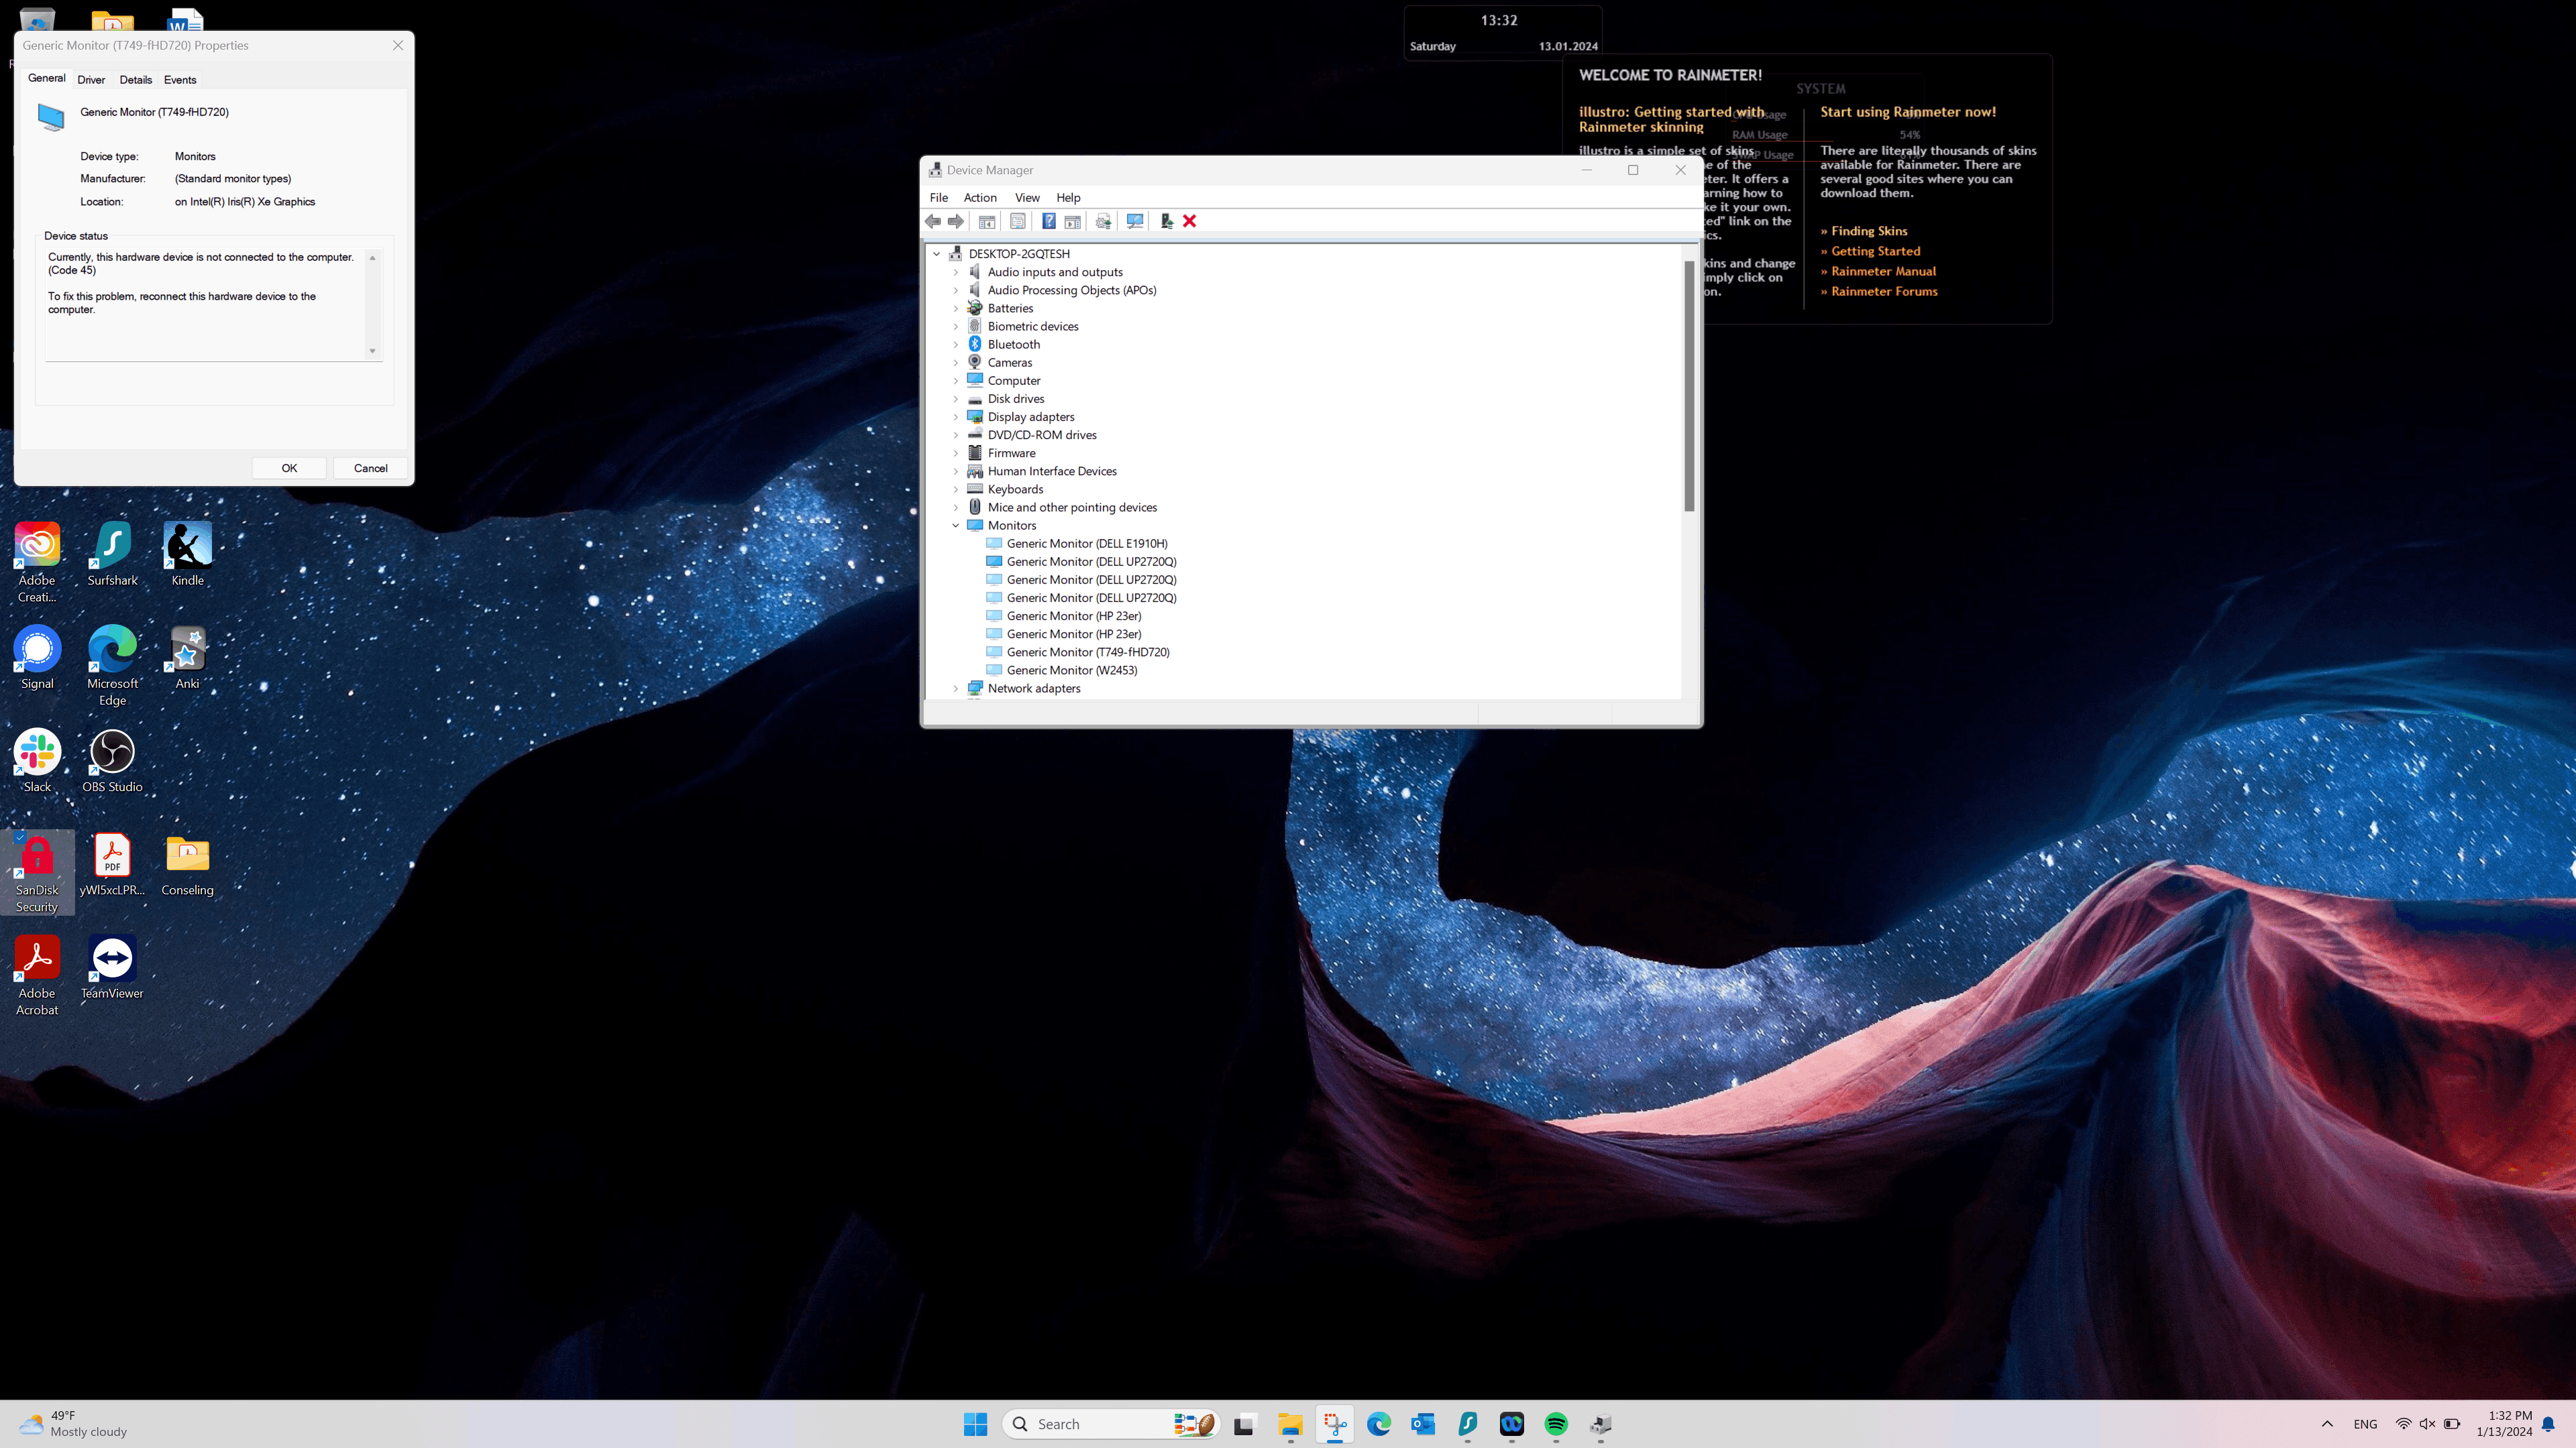
Task: Open the Rainmeter Manual link
Action: click(1883, 271)
